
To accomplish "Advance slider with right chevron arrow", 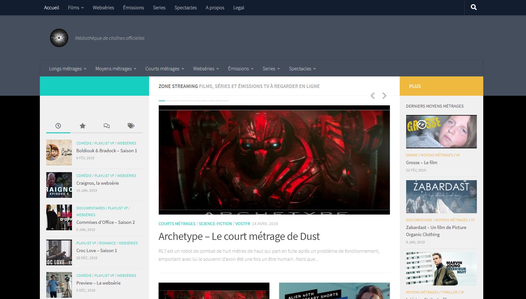I will coord(384,96).
